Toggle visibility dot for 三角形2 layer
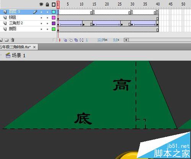Viewport: 191px width, 159px height. pos(41,23)
